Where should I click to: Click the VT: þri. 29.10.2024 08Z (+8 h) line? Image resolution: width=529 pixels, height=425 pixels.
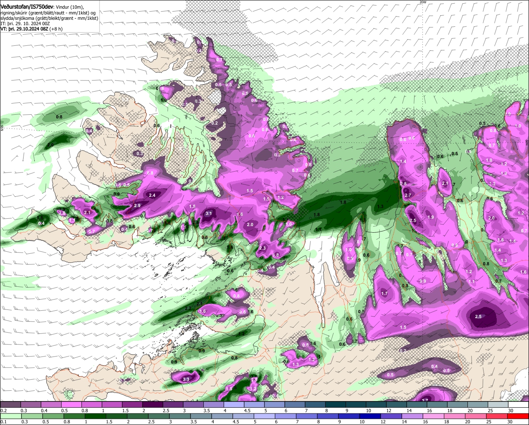(31, 29)
